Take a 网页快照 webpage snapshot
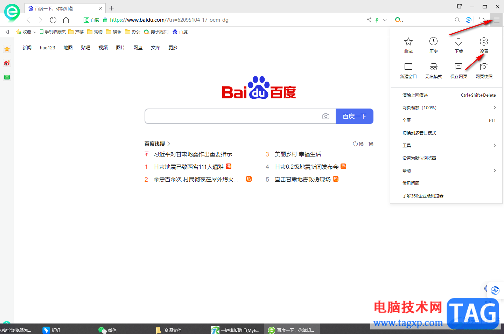Screen dimensions: 504x334 [x=484, y=70]
